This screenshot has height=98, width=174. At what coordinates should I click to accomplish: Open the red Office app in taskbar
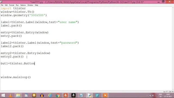click(x=66, y=95)
